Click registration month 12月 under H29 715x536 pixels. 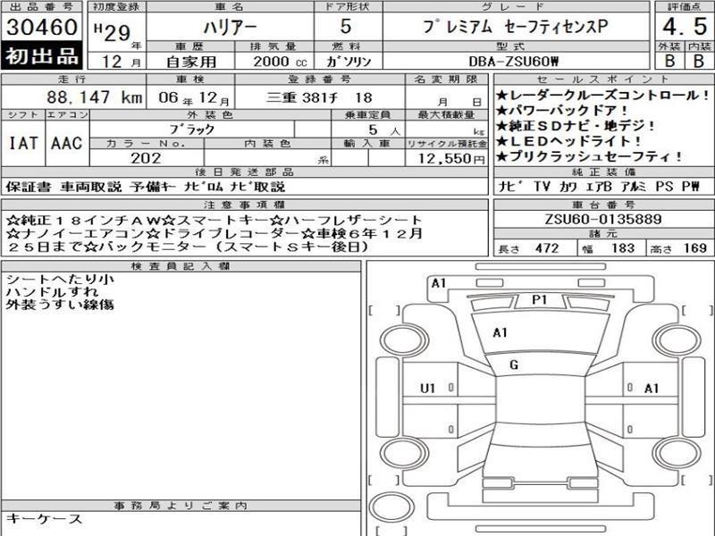tap(121, 62)
